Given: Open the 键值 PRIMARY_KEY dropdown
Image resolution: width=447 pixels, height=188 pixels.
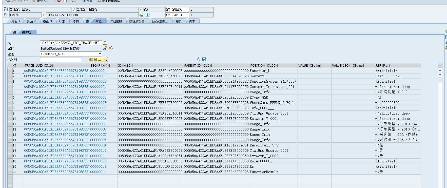Looking at the screenshot, I should tap(100, 54).
